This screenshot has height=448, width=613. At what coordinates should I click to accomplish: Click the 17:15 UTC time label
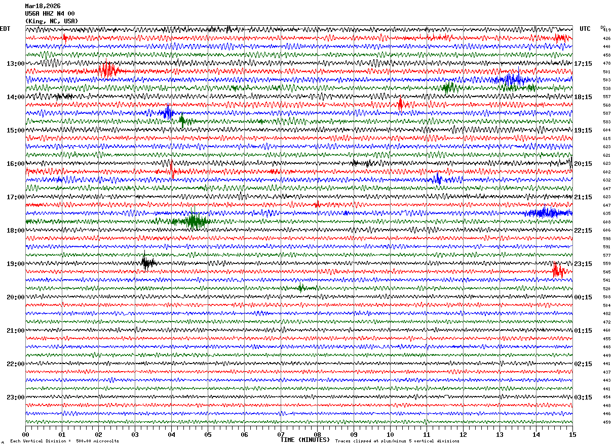click(x=583, y=64)
